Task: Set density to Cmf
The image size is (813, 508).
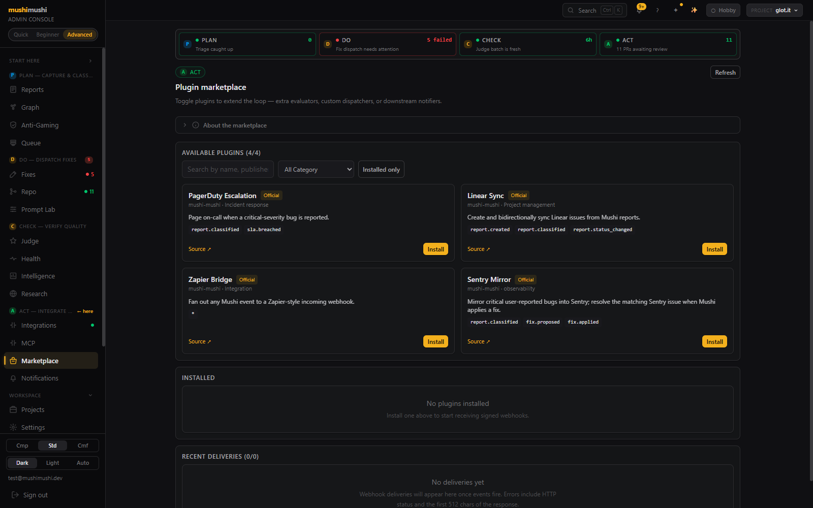Action: click(83, 446)
